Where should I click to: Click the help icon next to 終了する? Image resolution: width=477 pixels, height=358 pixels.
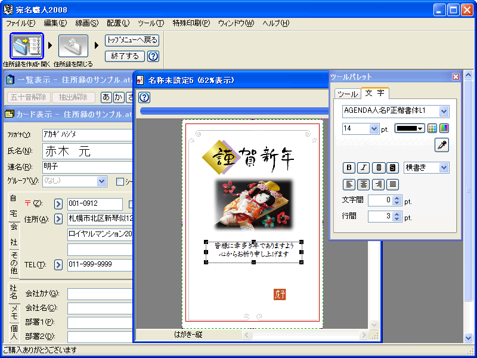click(x=153, y=56)
